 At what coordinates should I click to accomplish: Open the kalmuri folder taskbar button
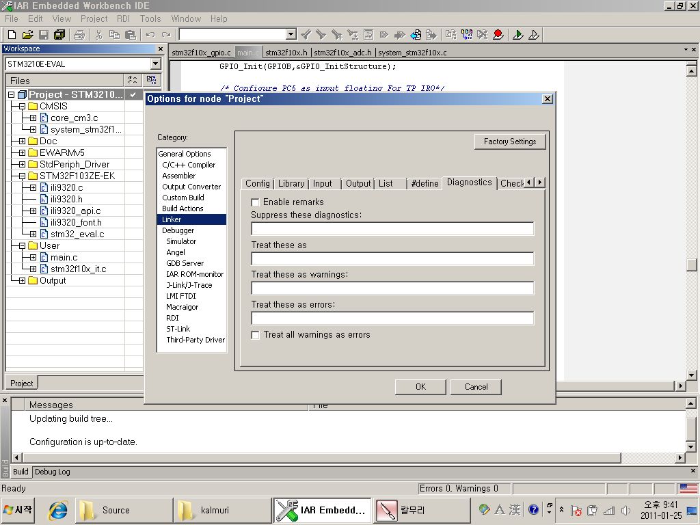pos(222,510)
